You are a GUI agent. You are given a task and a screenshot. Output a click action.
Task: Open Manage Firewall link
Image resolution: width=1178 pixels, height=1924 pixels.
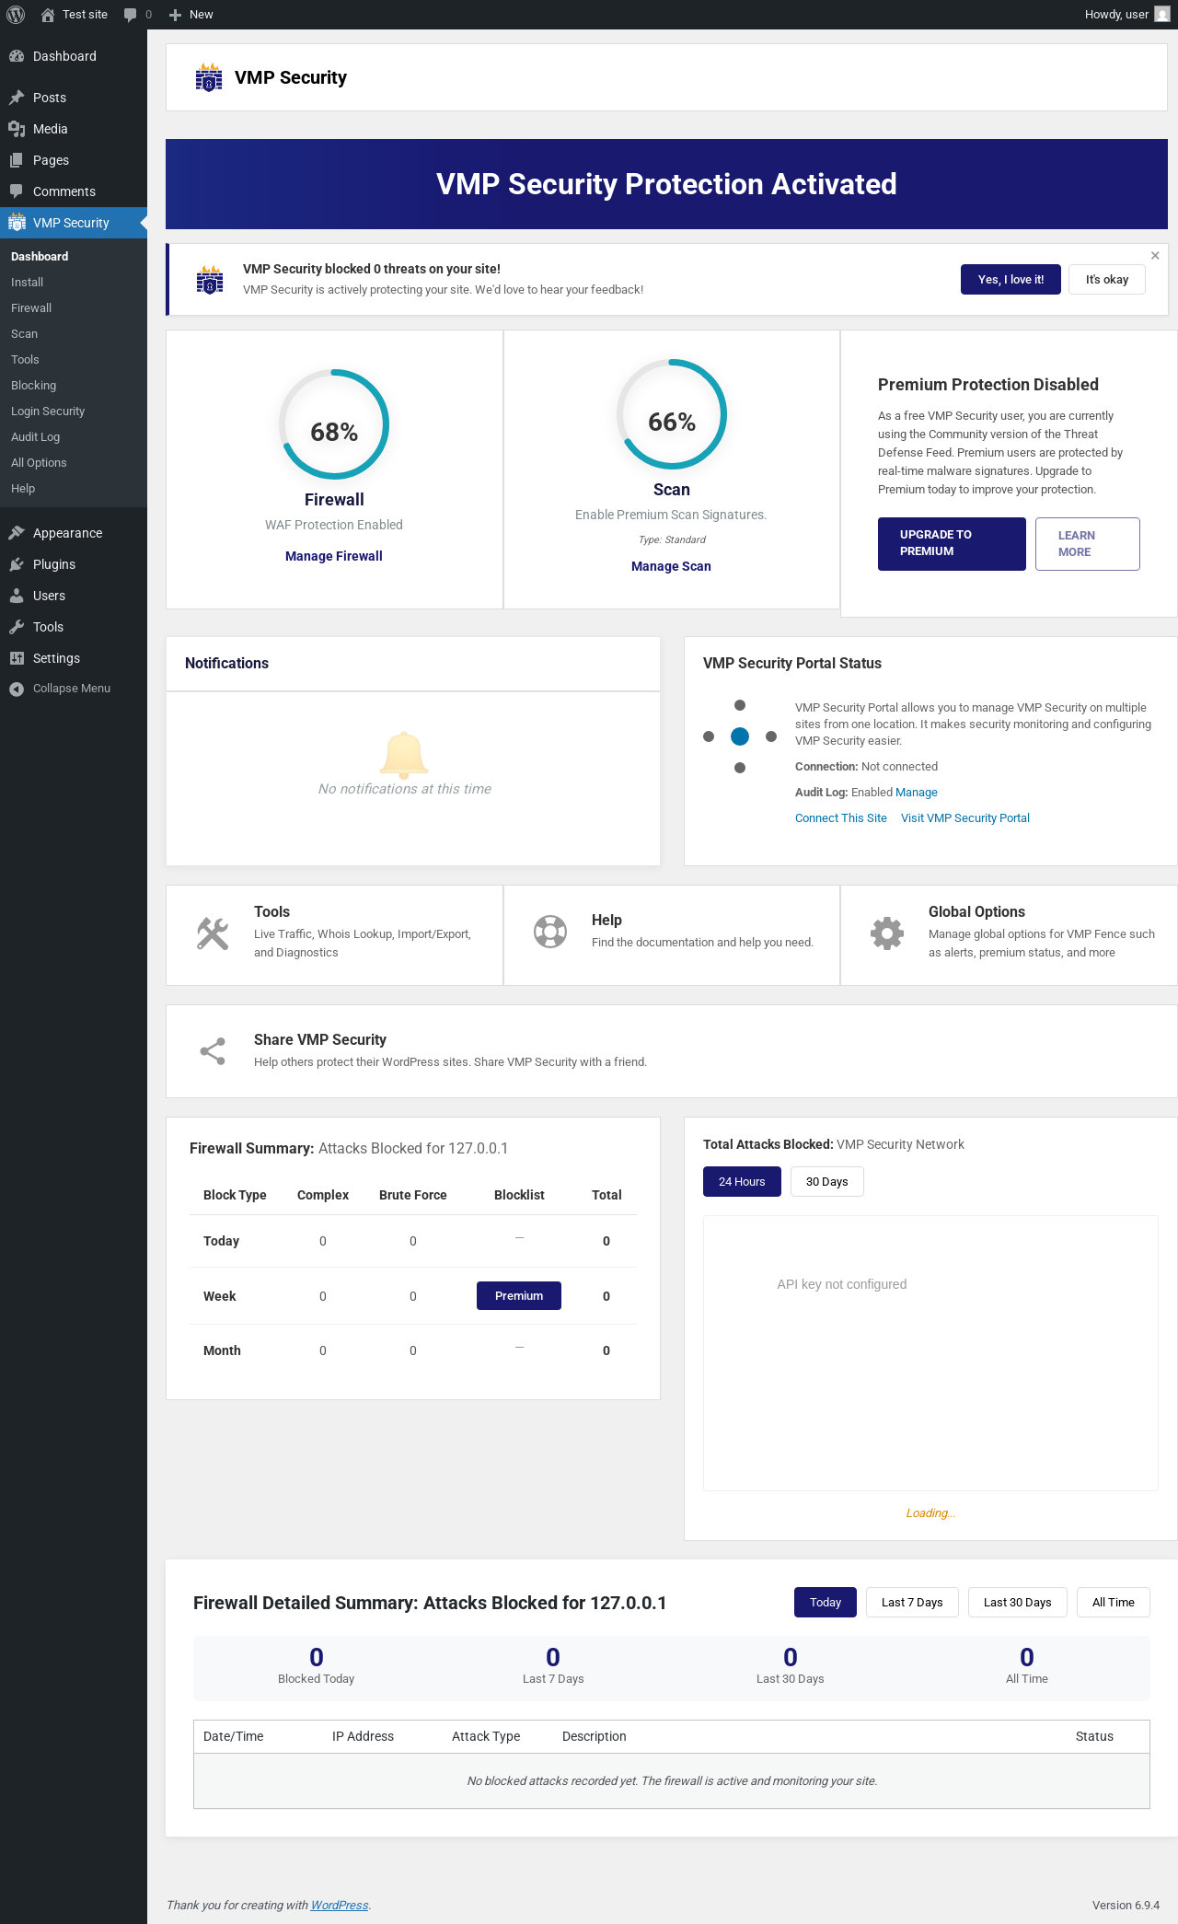[334, 556]
